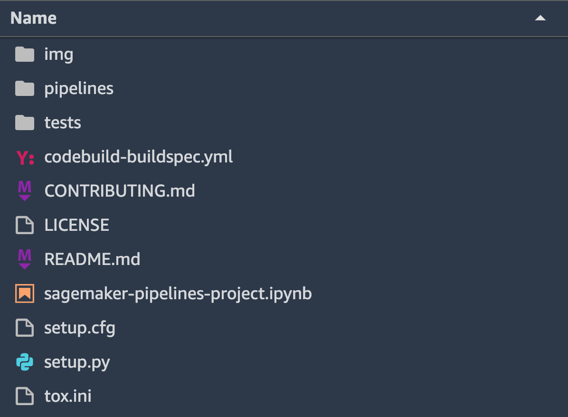Open the setup.py file name
Image resolution: width=568 pixels, height=417 pixels.
(77, 362)
